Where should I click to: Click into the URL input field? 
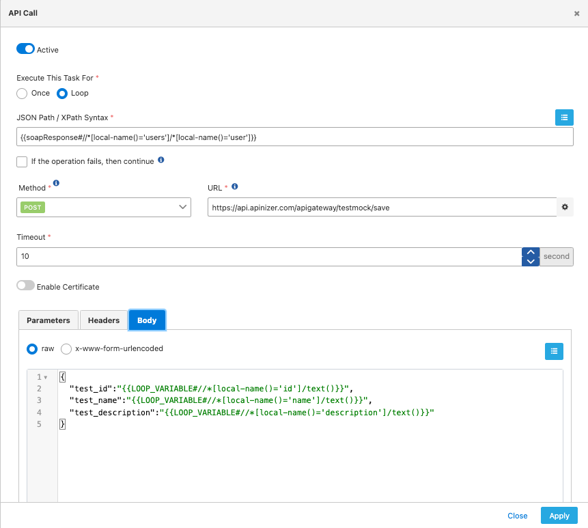[x=381, y=207]
